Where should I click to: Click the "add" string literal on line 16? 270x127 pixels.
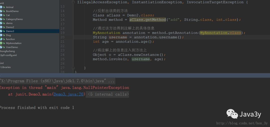click(x=174, y=20)
